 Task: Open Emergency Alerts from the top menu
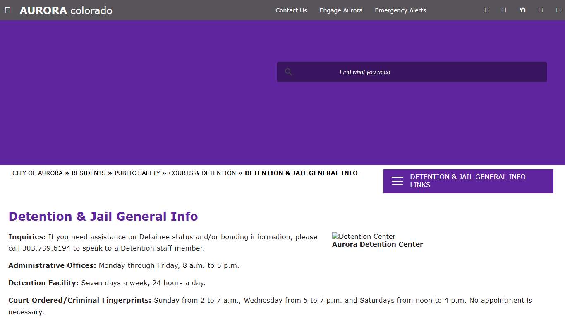[x=400, y=10]
